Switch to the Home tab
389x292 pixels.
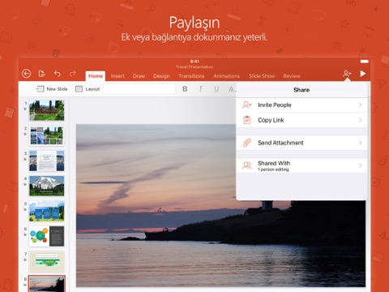point(96,76)
